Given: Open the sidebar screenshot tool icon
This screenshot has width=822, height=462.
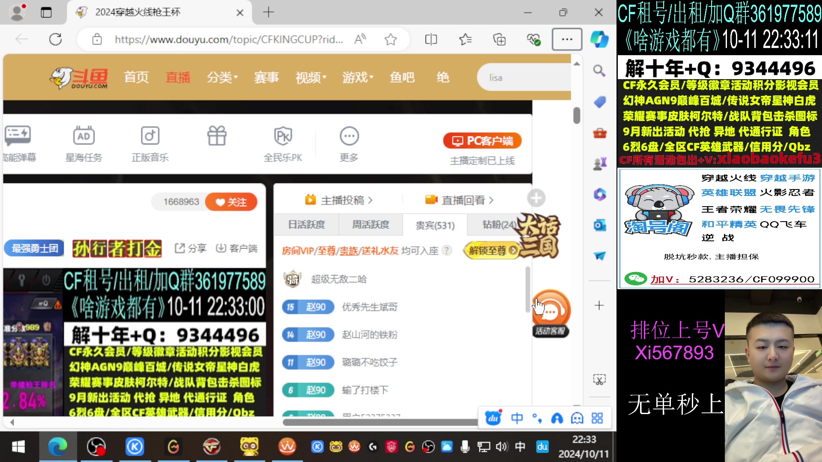Looking at the screenshot, I should click(599, 379).
